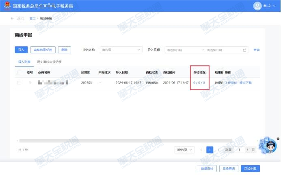Check the row 1 checkbox
The image size is (281, 175).
[x=19, y=82]
